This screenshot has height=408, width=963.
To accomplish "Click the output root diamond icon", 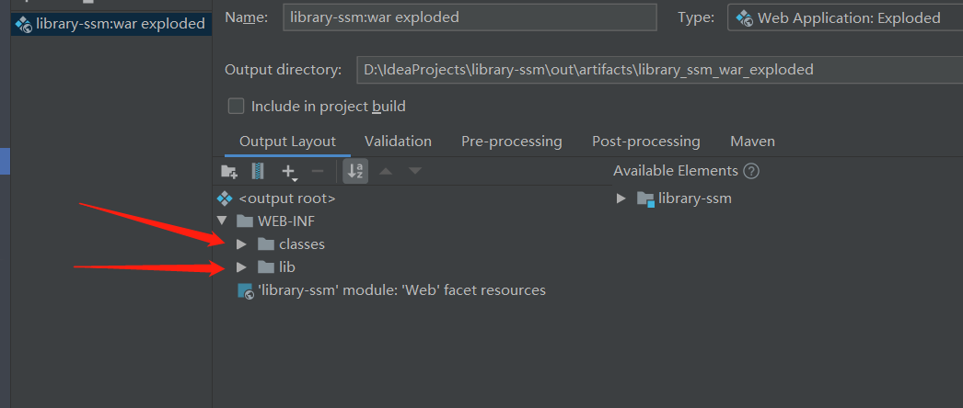I will 225,198.
